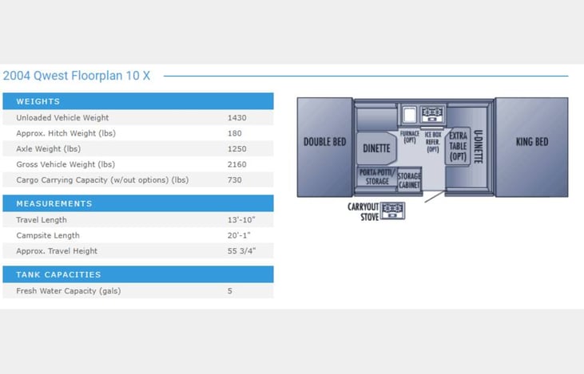Select the cargo capacity value 730
The image size is (584, 374).
[x=235, y=180]
